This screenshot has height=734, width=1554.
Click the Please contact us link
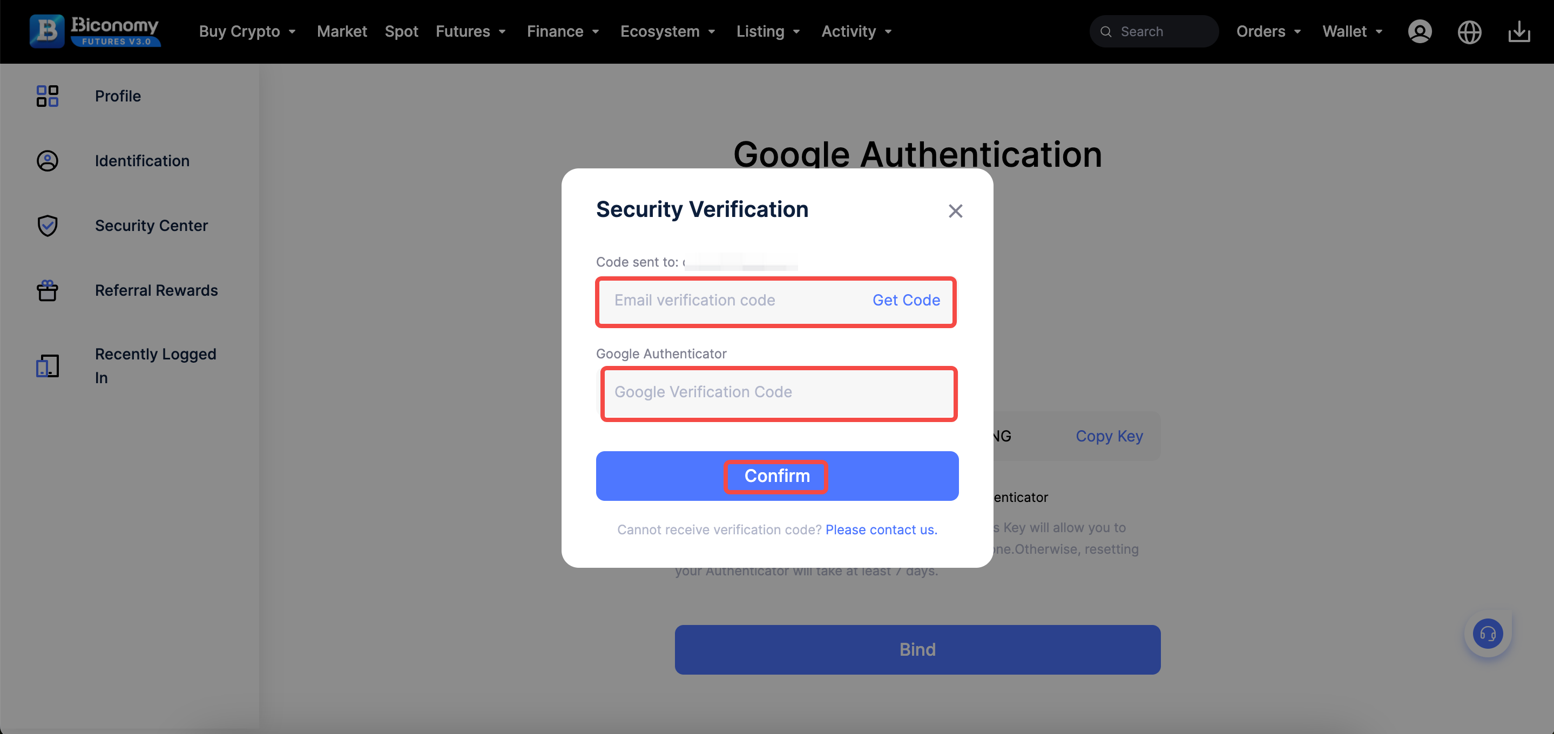(881, 529)
